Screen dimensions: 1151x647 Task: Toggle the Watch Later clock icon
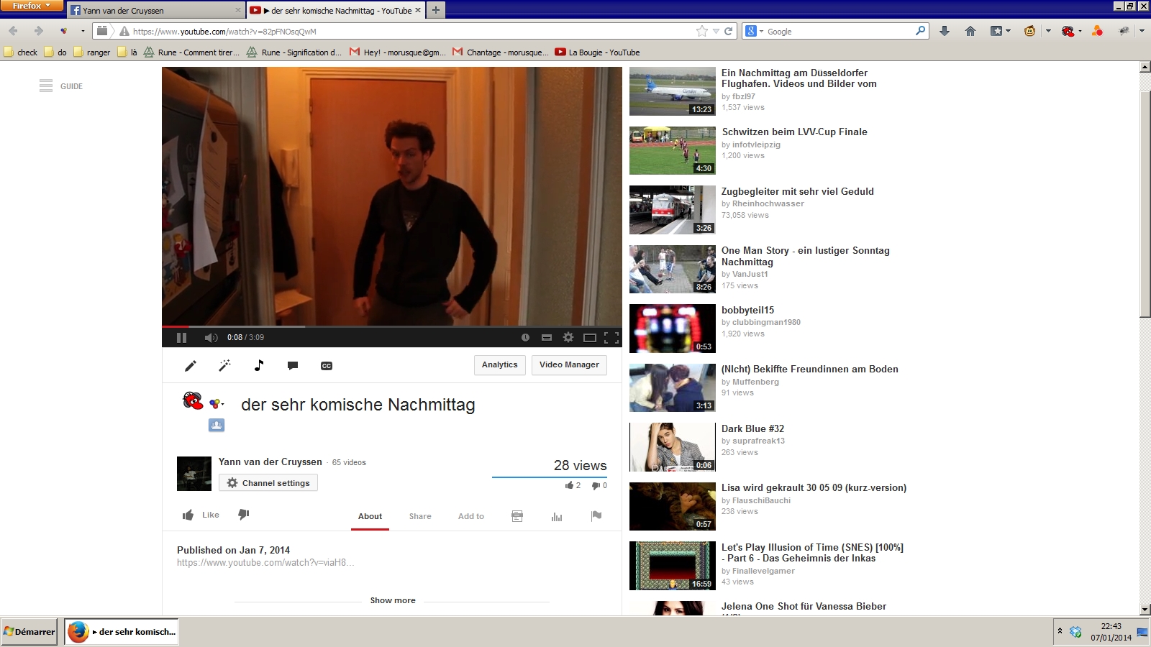(x=525, y=337)
